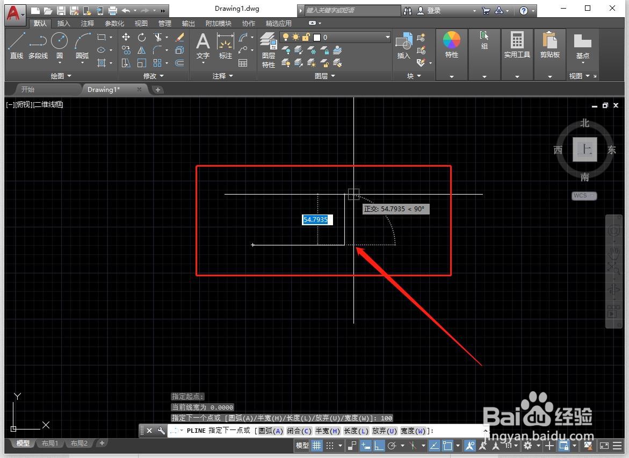
Task: Click the Open file folder icon
Action: point(48,10)
